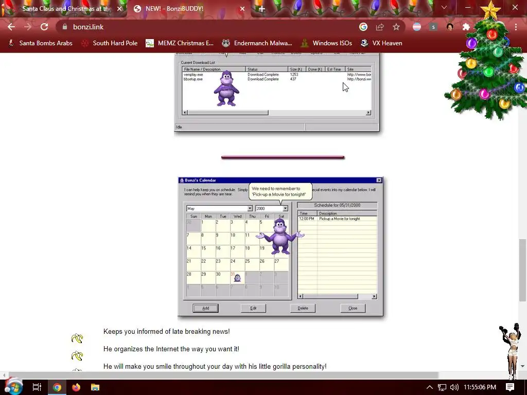Go back to the previous page
This screenshot has width=527, height=395.
coord(11,27)
